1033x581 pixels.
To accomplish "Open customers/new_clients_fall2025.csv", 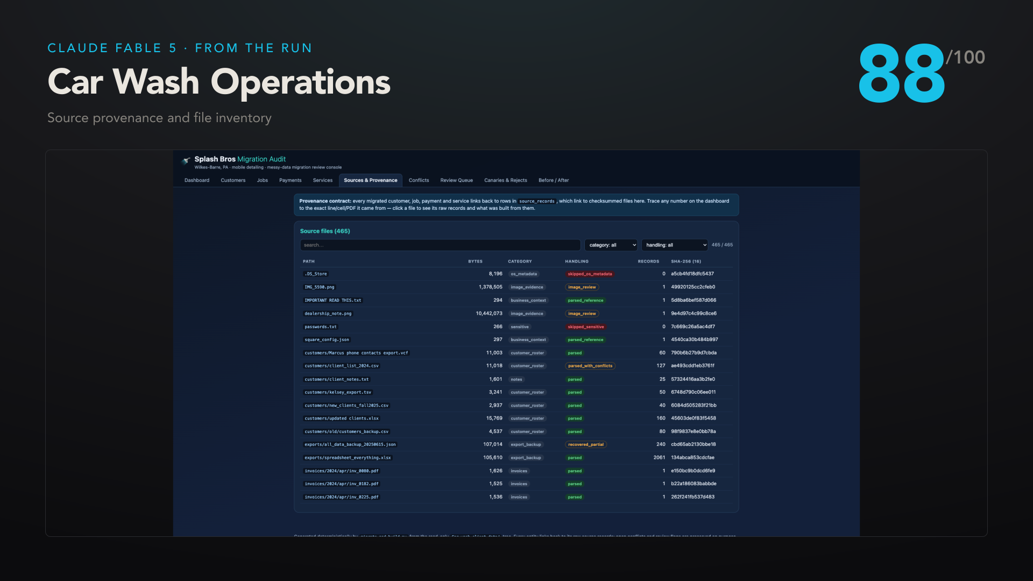I will click(x=346, y=406).
